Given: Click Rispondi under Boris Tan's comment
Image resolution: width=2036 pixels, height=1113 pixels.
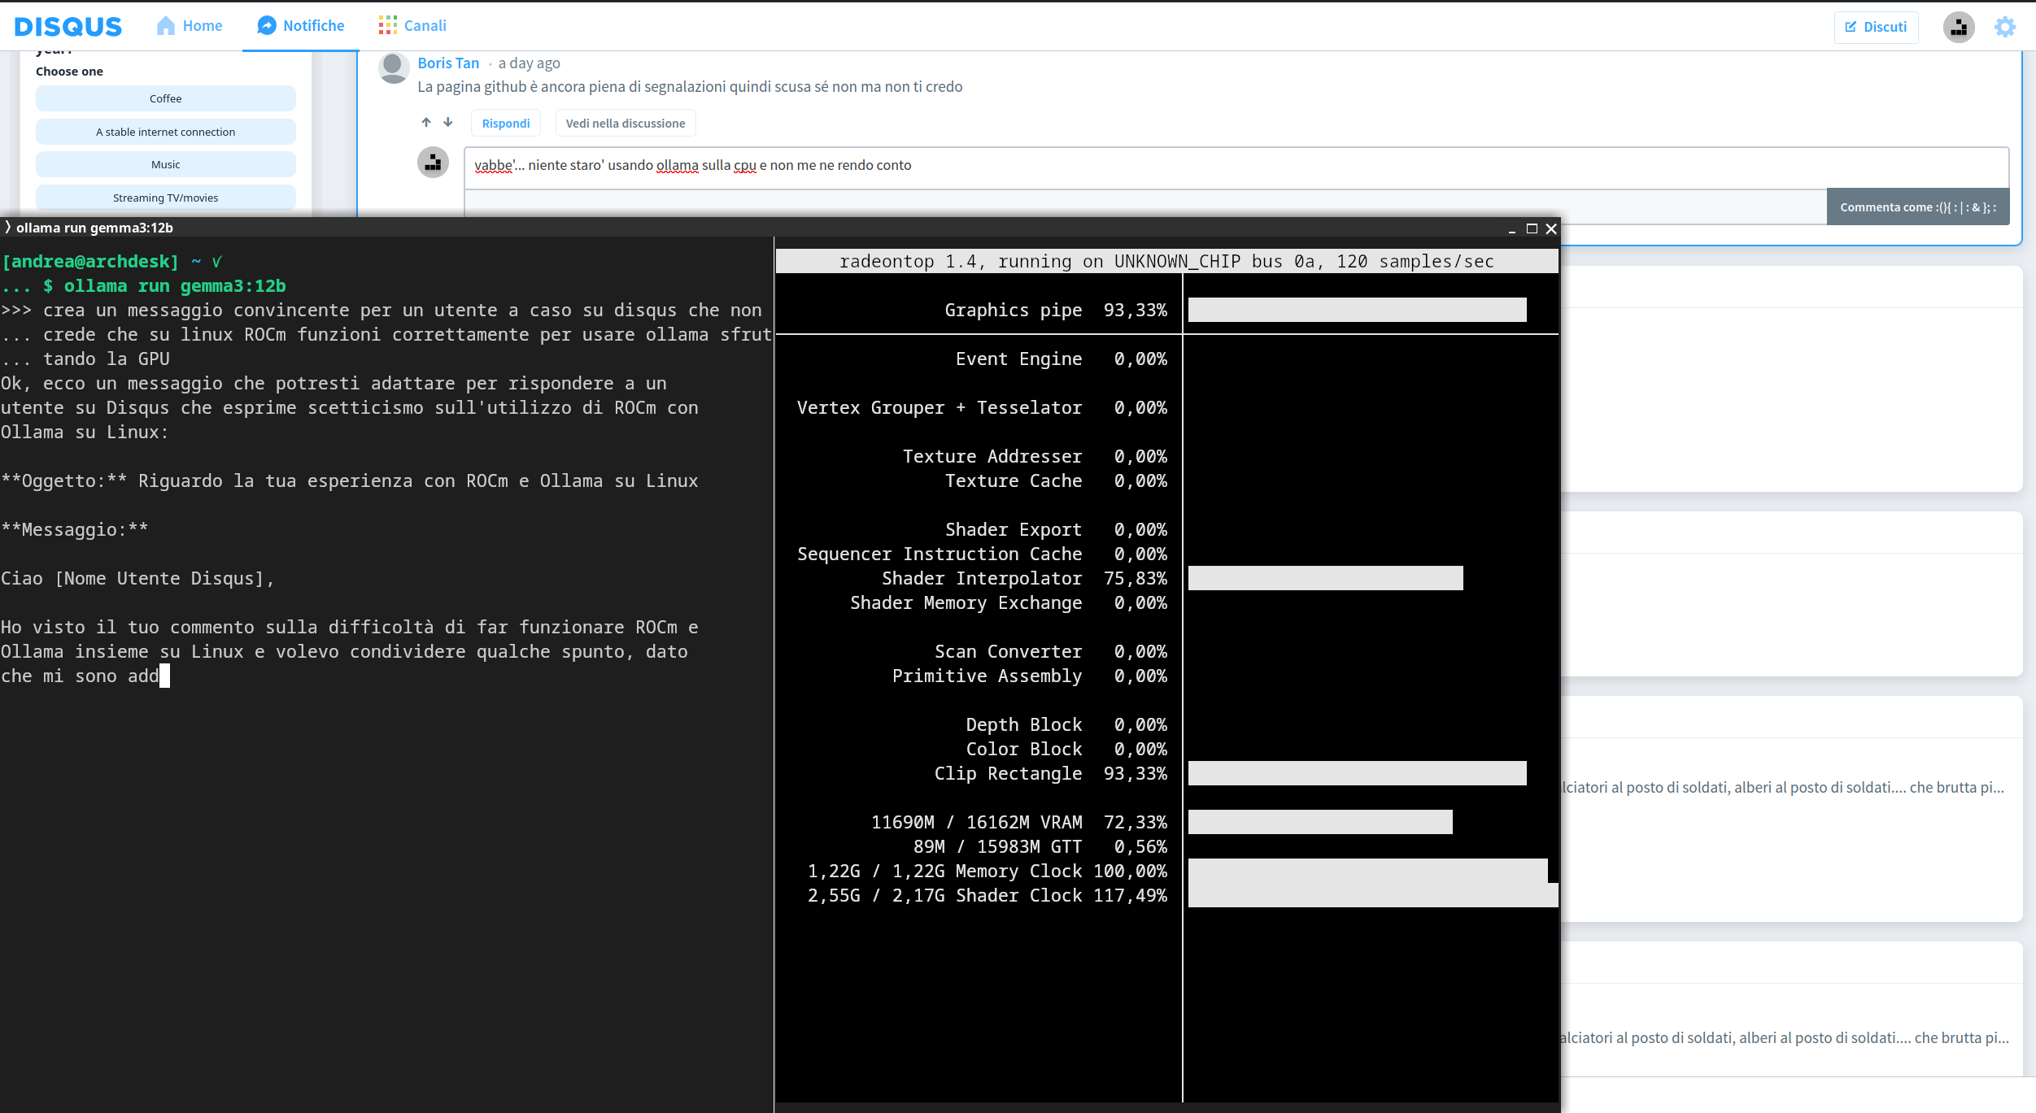Looking at the screenshot, I should pyautogui.click(x=505, y=124).
